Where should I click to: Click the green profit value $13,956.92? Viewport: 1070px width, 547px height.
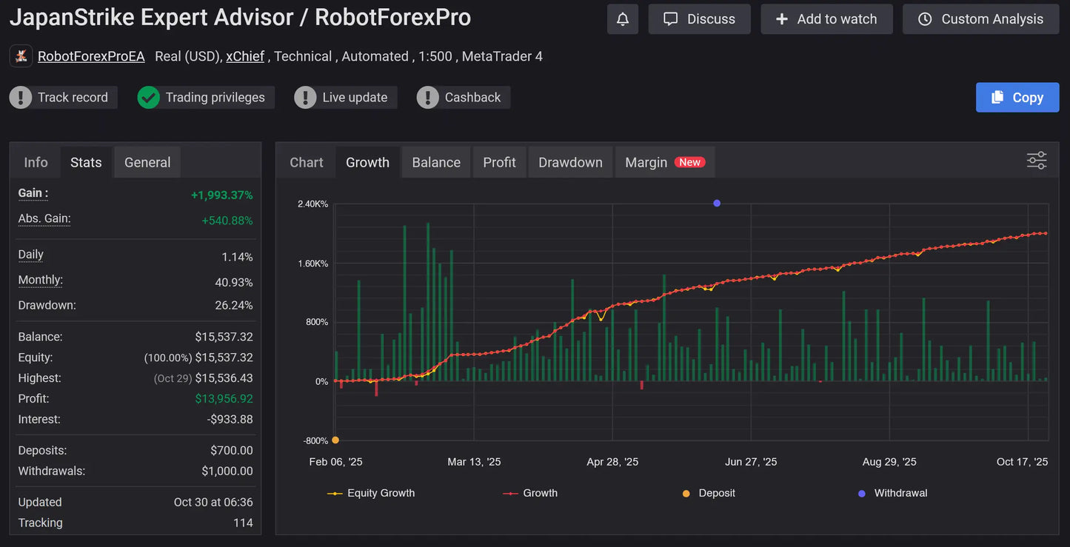point(224,399)
